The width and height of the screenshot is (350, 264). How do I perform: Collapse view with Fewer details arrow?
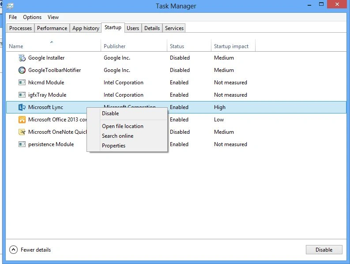click(x=13, y=250)
